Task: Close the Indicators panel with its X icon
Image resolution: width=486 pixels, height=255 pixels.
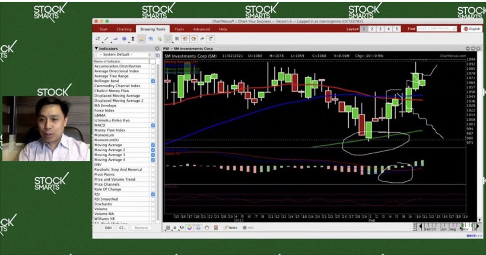Action: click(157, 49)
